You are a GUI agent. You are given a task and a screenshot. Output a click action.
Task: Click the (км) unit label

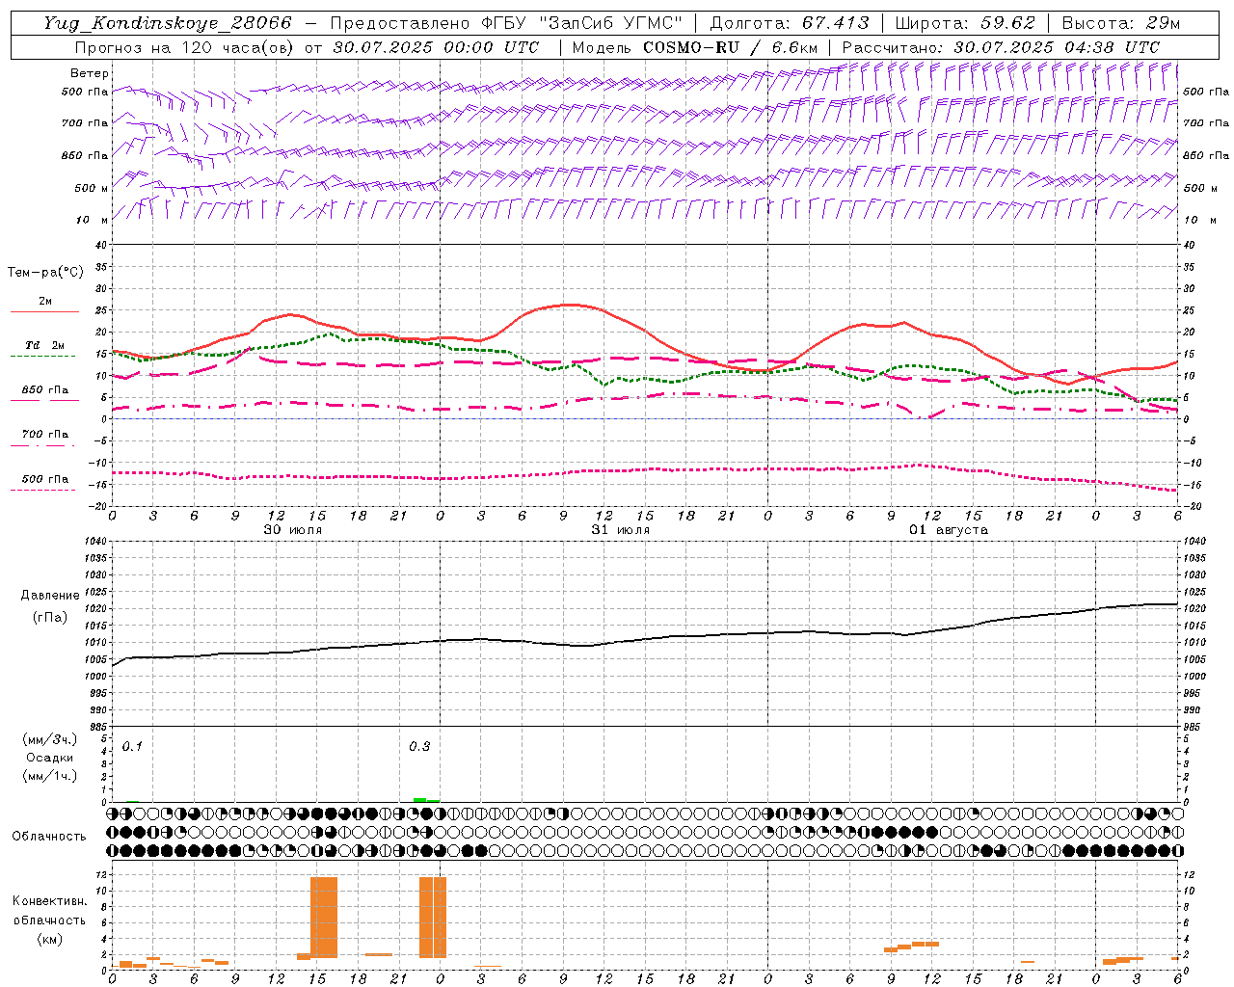[x=49, y=939]
